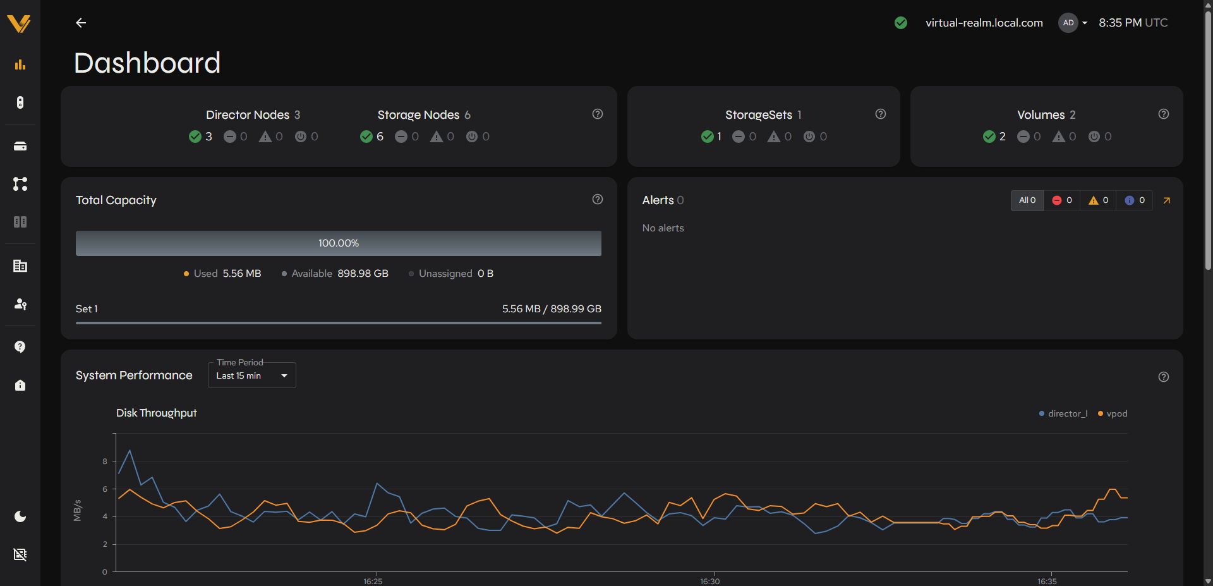Click the StorageSets heading
1213x586 pixels.
759,115
